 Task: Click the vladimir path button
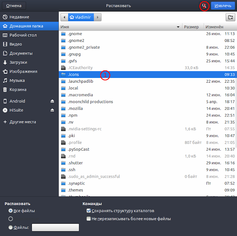[x=81, y=17]
